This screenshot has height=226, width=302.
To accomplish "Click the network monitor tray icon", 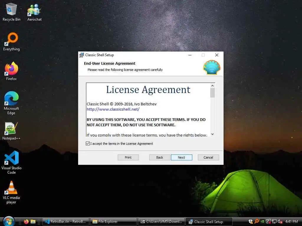I will coord(274,222).
